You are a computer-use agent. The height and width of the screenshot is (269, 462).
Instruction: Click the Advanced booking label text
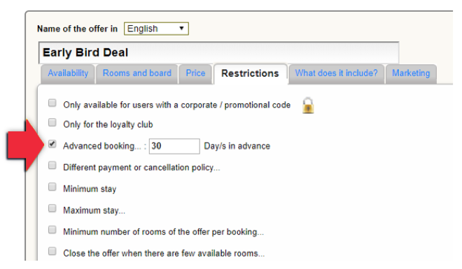(x=102, y=146)
